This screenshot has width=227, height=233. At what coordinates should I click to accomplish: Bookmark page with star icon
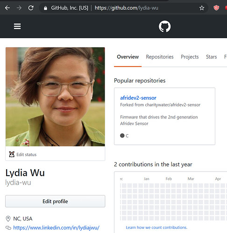pyautogui.click(x=202, y=8)
